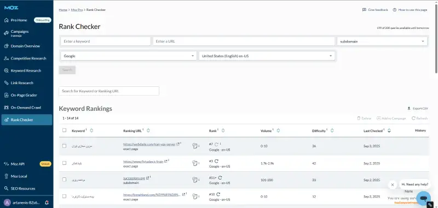
Task: Click SERP analysis icon in webdade.com row
Action: [x=195, y=146]
